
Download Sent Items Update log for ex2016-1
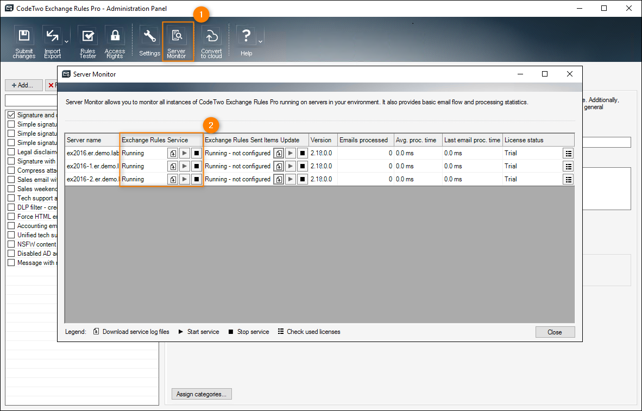(279, 167)
